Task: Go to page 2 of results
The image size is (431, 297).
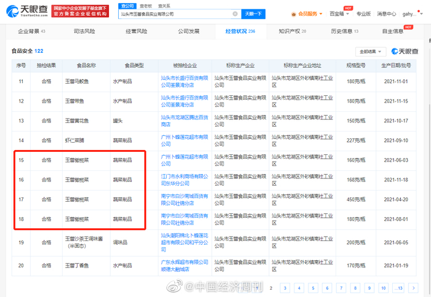Action: 271,288
